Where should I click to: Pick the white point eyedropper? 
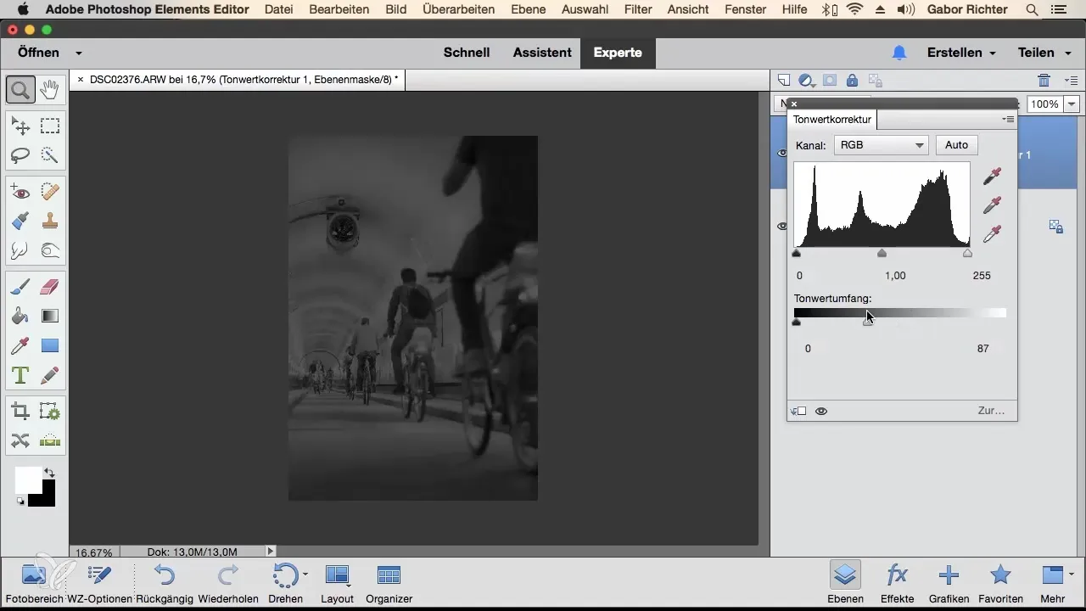coord(991,233)
